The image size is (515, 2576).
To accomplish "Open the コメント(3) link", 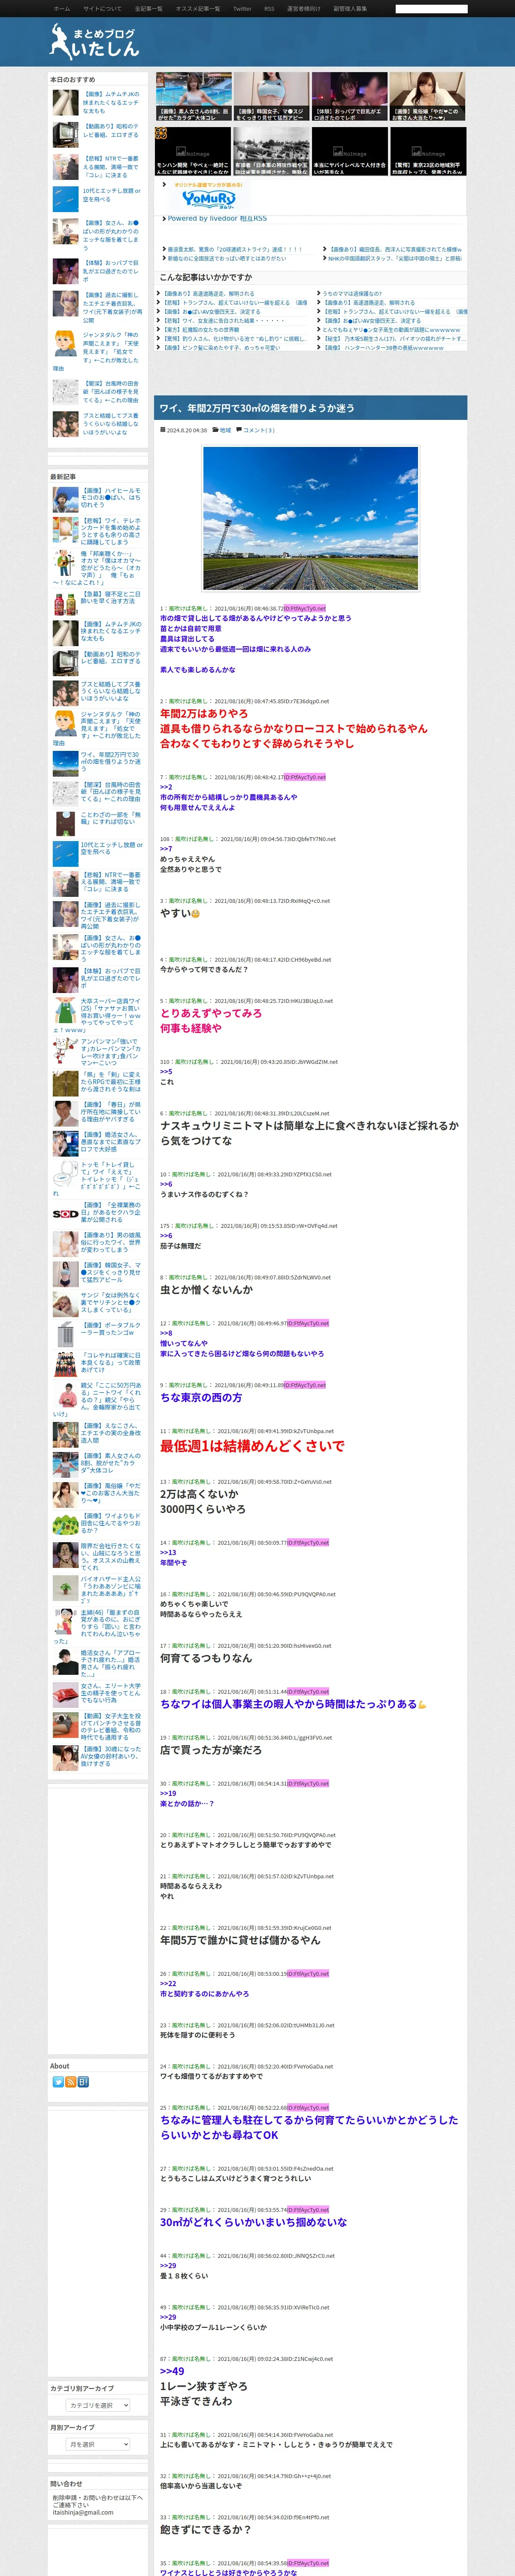I will pyautogui.click(x=258, y=430).
